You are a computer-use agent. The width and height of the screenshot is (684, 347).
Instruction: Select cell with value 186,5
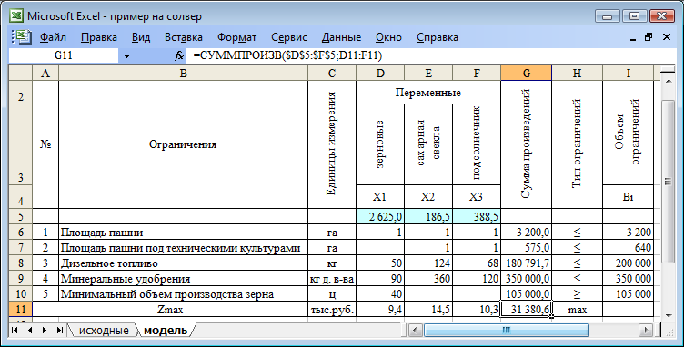[x=428, y=216]
